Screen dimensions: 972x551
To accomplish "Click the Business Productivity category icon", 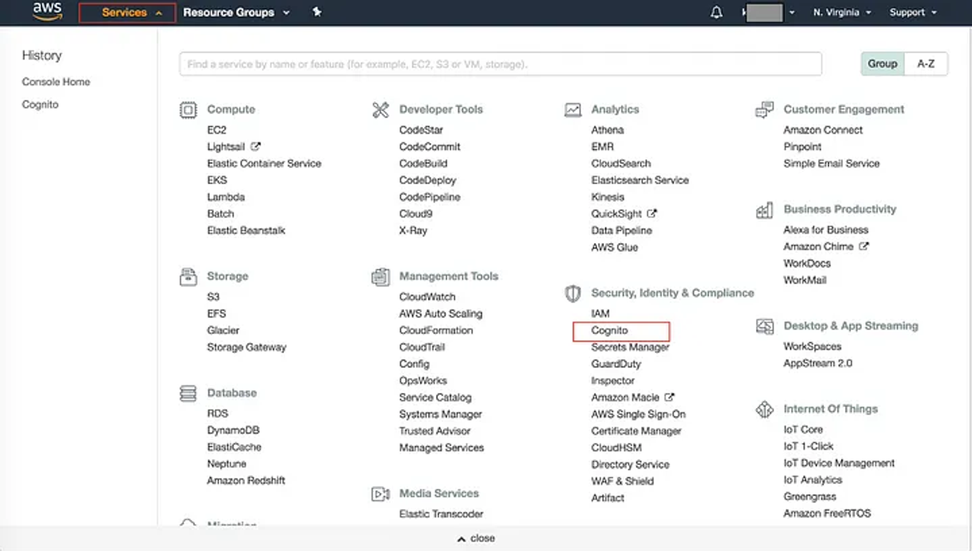I will (764, 210).
